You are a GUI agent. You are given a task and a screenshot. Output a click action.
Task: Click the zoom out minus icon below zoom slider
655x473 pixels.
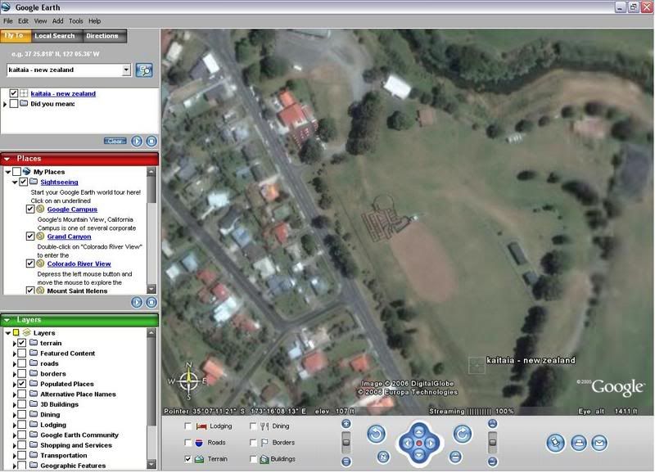point(346,462)
